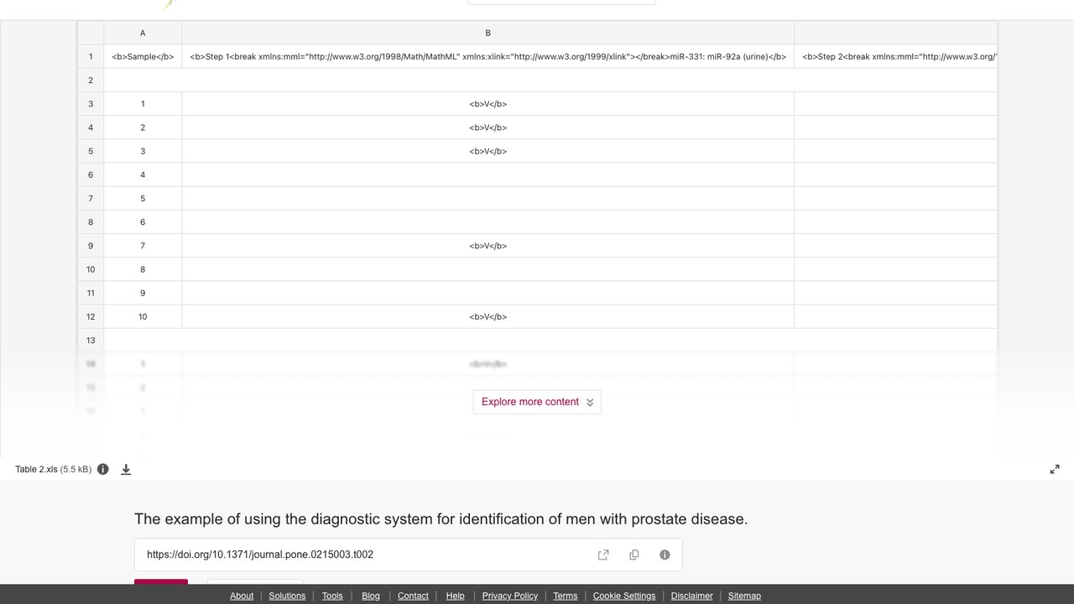View the Disclaimer footer link

coord(692,596)
